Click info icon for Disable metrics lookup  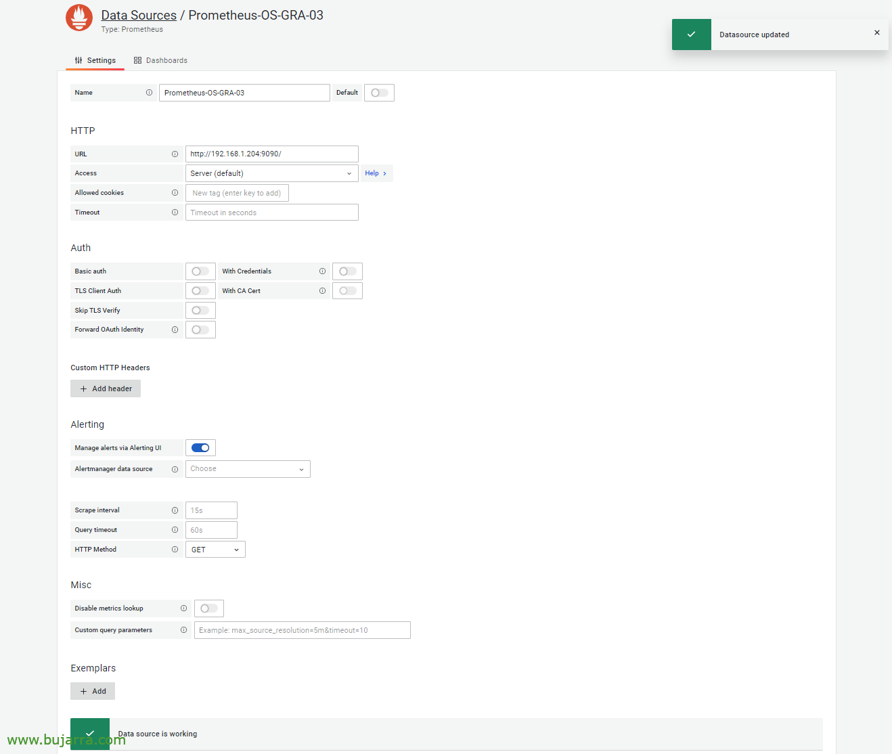(x=183, y=608)
